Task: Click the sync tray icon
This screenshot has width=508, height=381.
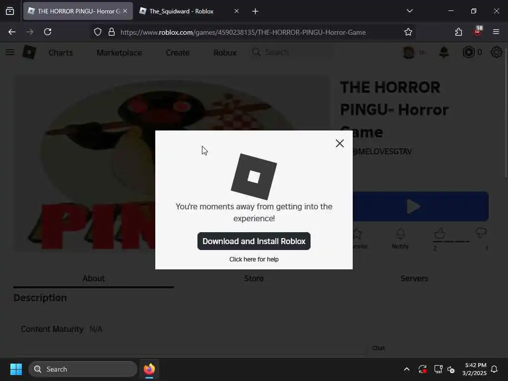Action: (423, 369)
